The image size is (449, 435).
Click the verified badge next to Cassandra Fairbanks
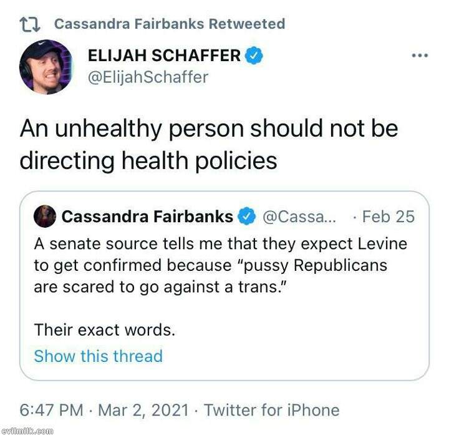[248, 217]
